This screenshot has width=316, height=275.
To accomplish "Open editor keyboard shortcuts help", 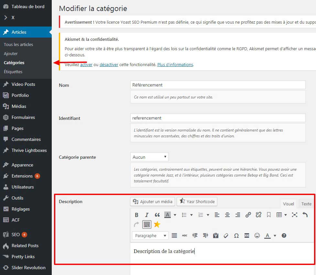I will coord(284,235).
